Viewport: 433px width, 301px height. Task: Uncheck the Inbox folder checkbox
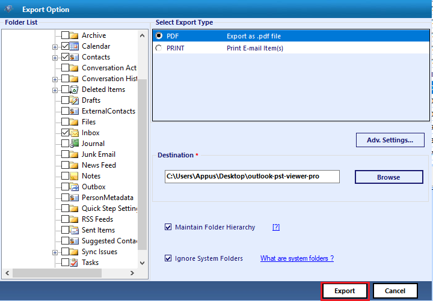tap(65, 133)
